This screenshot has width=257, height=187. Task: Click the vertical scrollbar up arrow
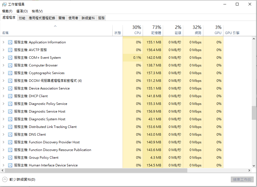click(254, 39)
